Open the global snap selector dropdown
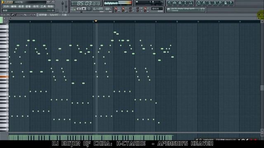This screenshot has height=148, width=264. 158,9
